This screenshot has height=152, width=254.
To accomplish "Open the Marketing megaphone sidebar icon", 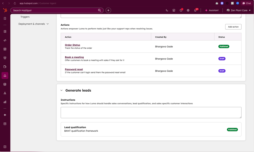I will tap(5, 40).
